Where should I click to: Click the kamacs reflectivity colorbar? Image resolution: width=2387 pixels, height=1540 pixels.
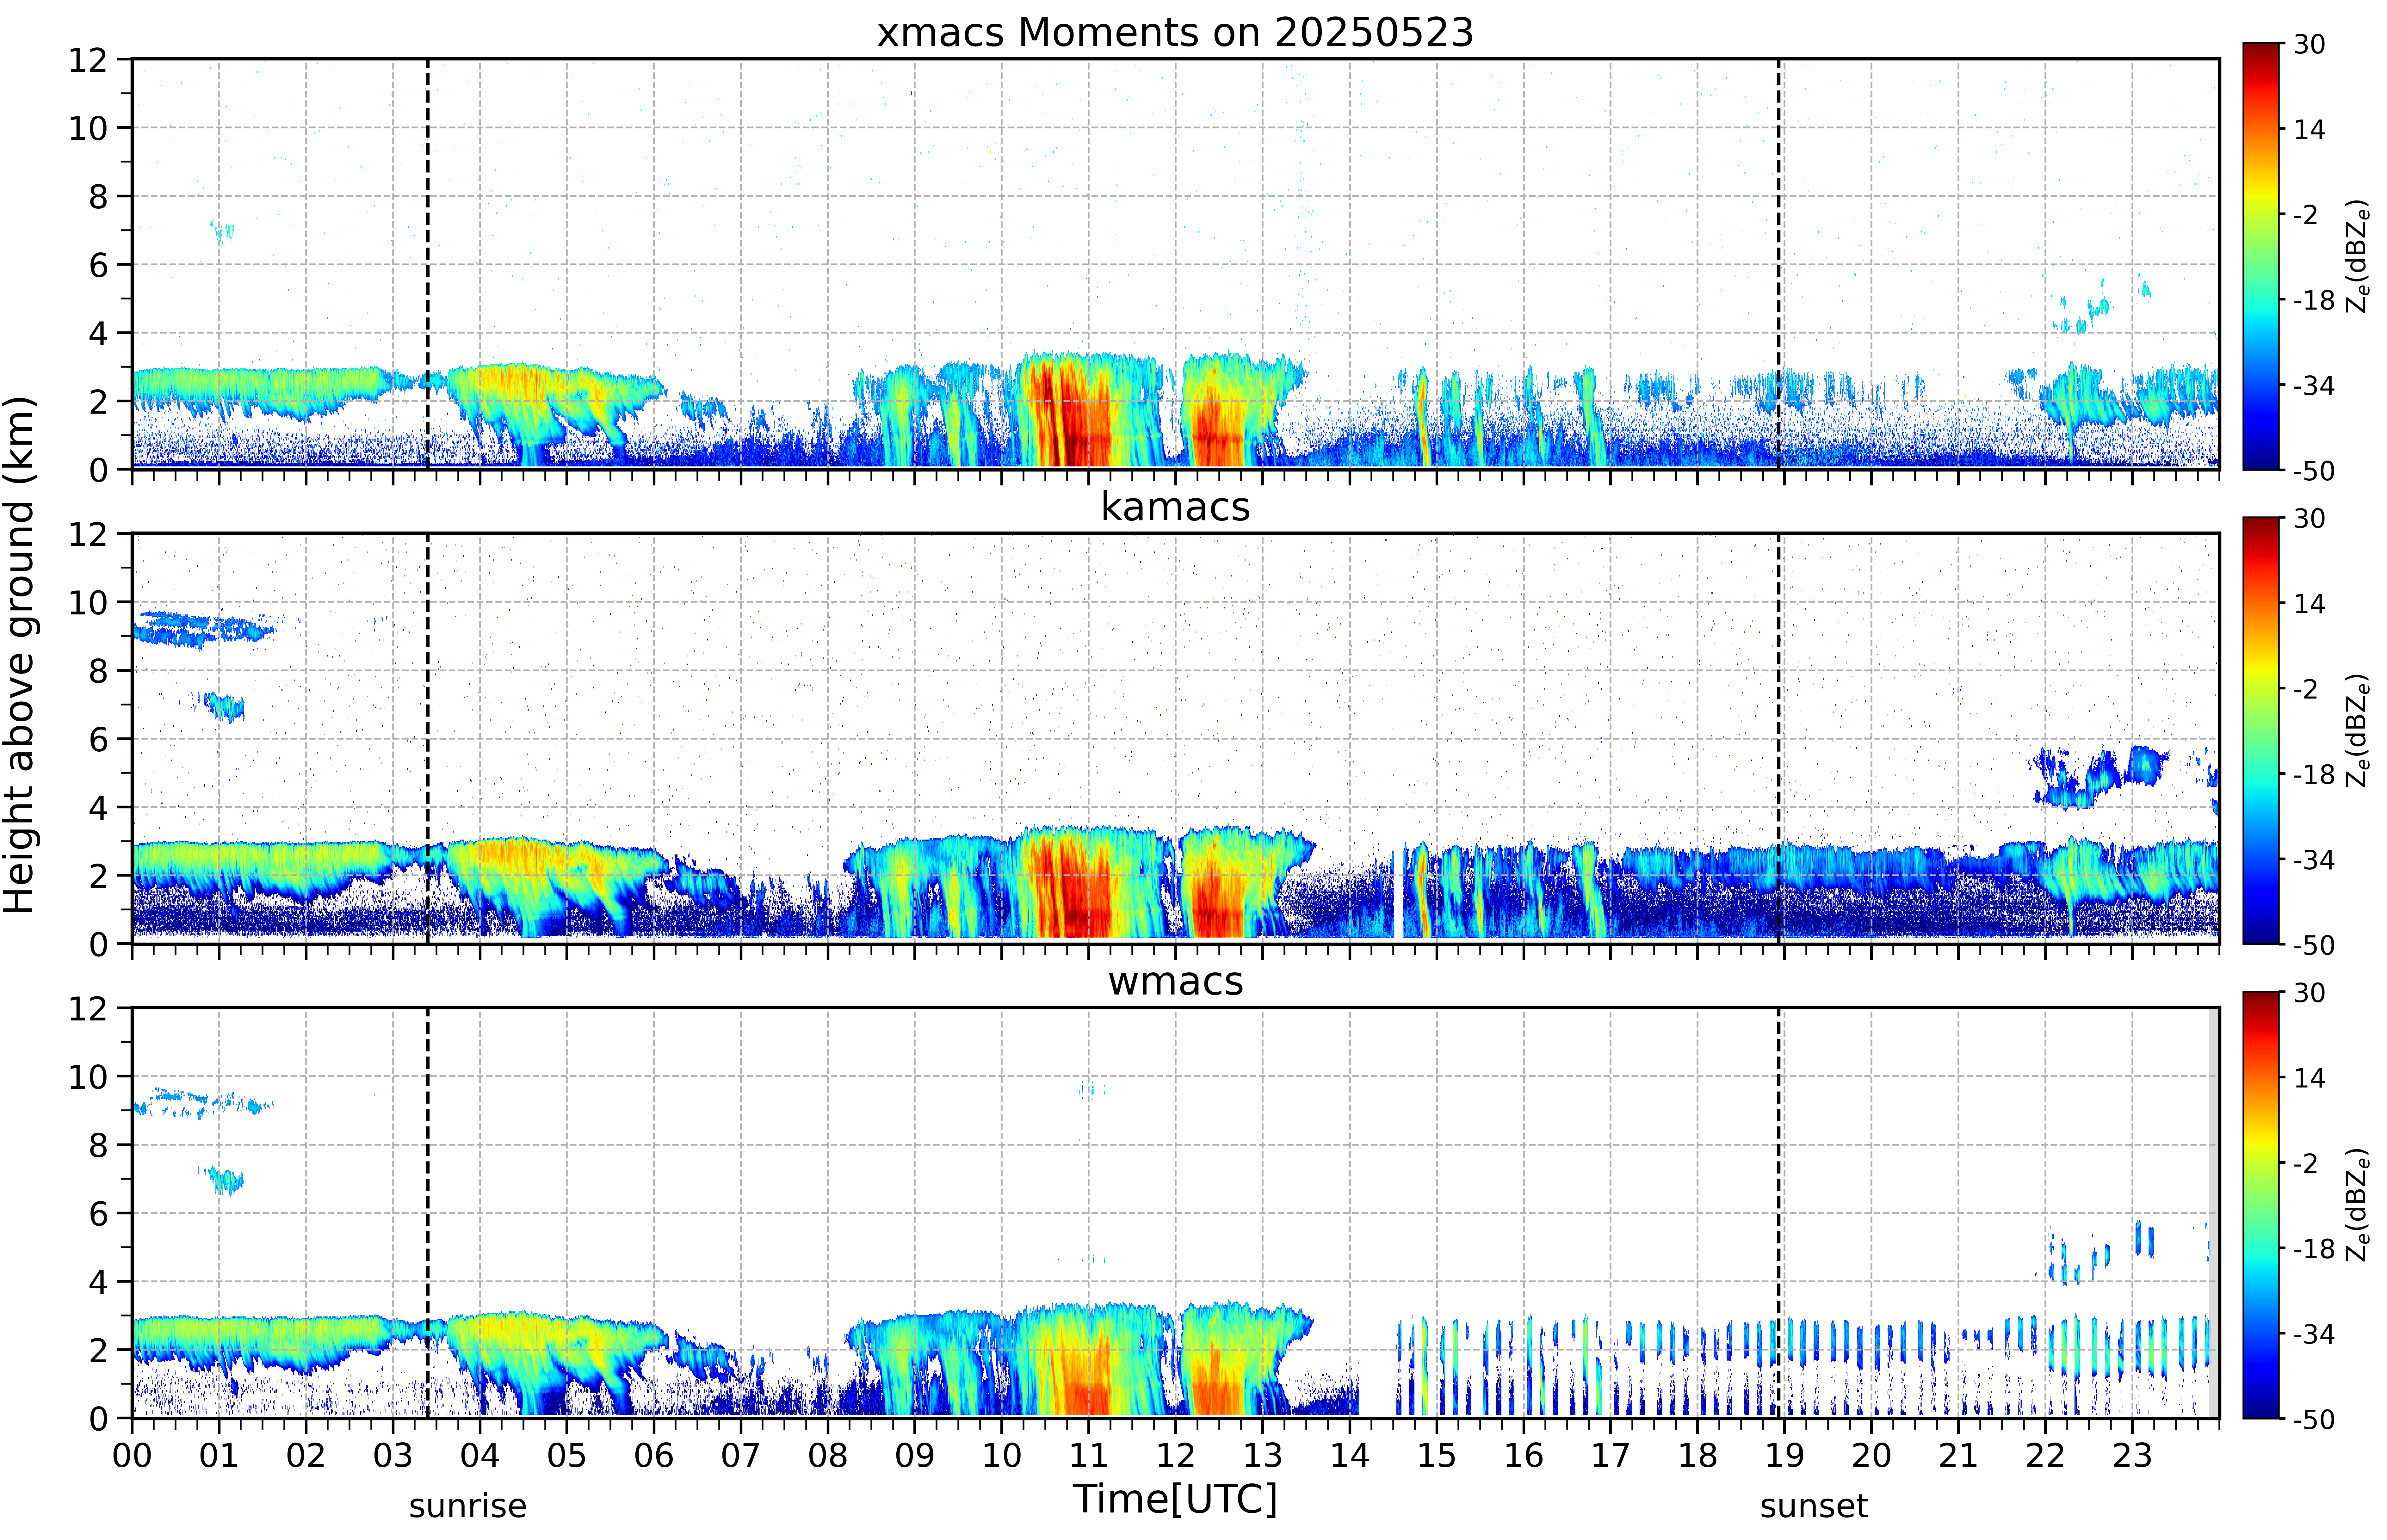pos(2260,730)
